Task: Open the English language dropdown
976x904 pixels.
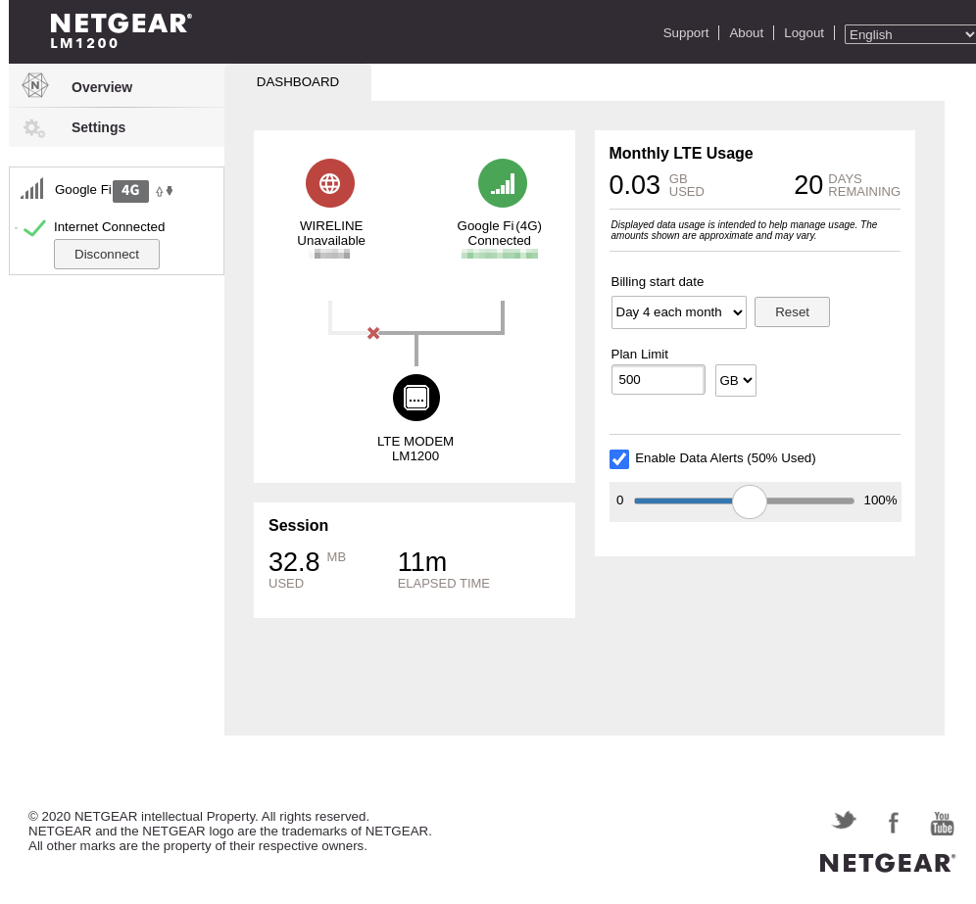Action: point(909,34)
